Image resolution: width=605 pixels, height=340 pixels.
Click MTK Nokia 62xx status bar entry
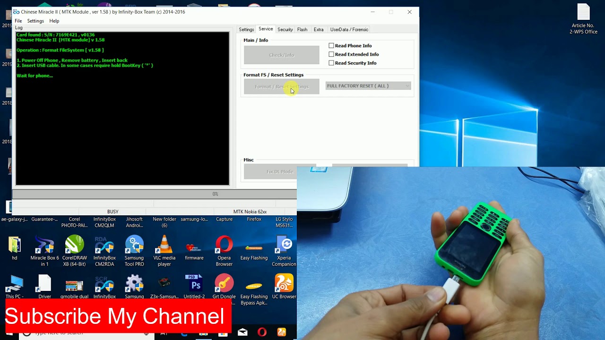(250, 212)
